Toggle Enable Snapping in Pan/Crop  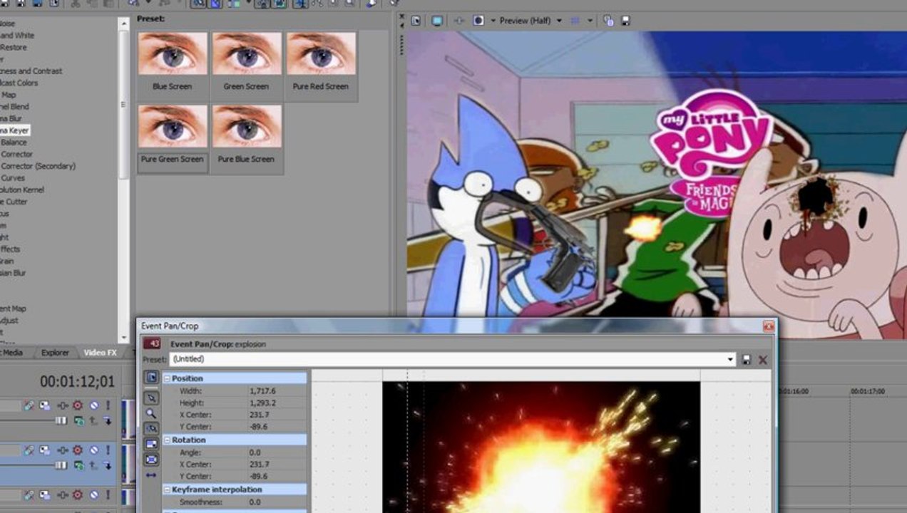pyautogui.click(x=151, y=428)
